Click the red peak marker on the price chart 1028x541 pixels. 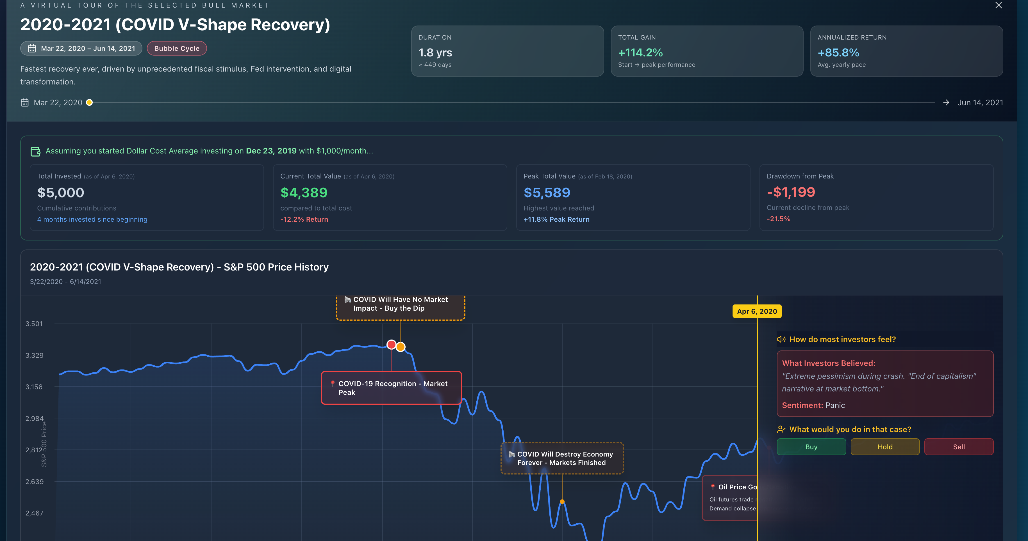pos(391,344)
